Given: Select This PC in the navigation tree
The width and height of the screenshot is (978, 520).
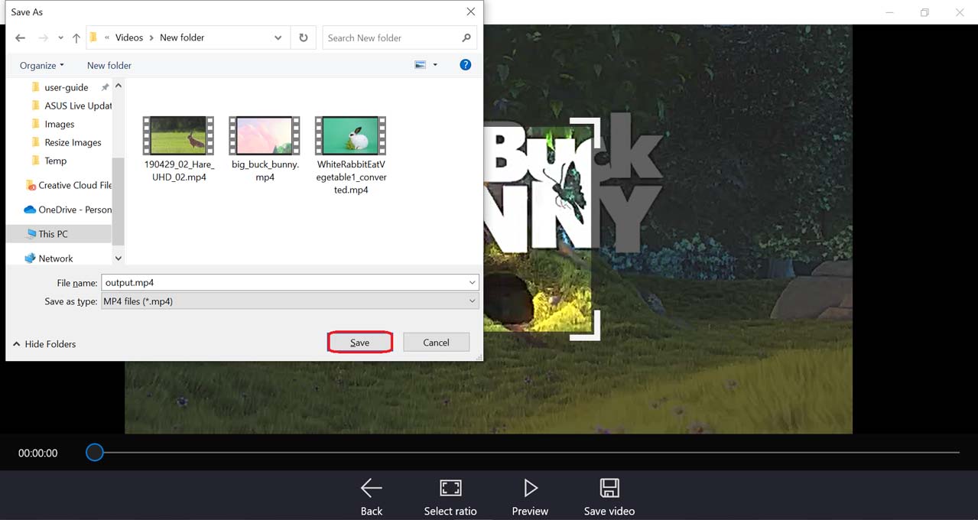Looking at the screenshot, I should pos(53,234).
